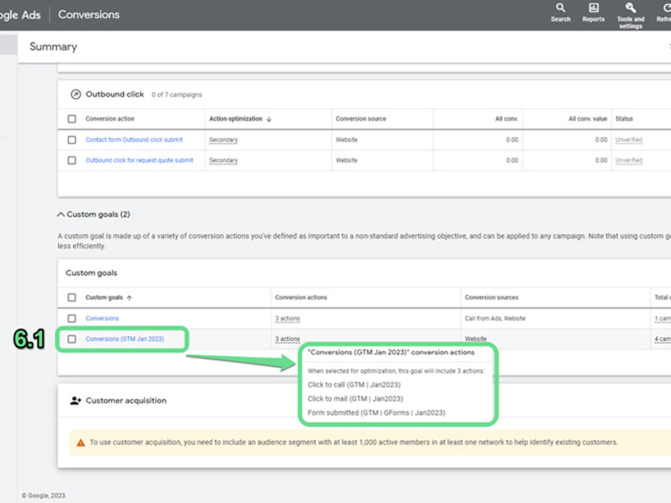Click the Conversion action column header
The image size is (671, 503).
coord(110,119)
